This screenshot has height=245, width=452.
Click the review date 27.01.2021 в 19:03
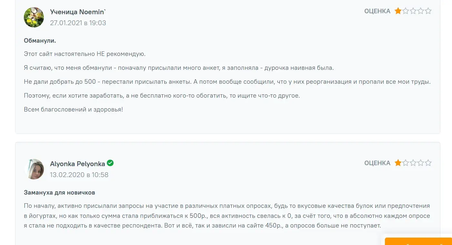[78, 23]
